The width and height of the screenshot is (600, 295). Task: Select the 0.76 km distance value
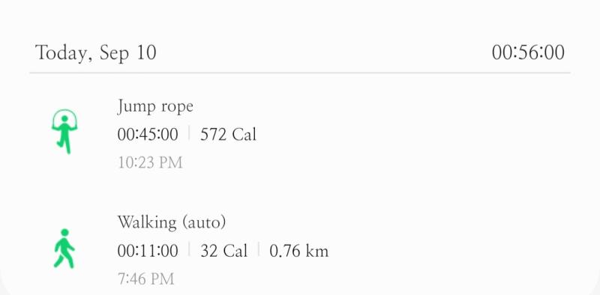[298, 251]
